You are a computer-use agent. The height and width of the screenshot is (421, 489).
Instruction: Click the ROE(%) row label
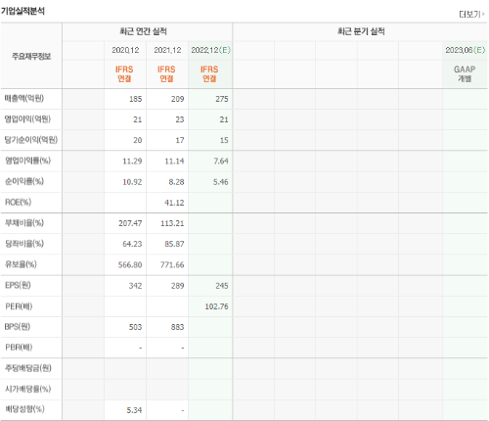(x=19, y=203)
